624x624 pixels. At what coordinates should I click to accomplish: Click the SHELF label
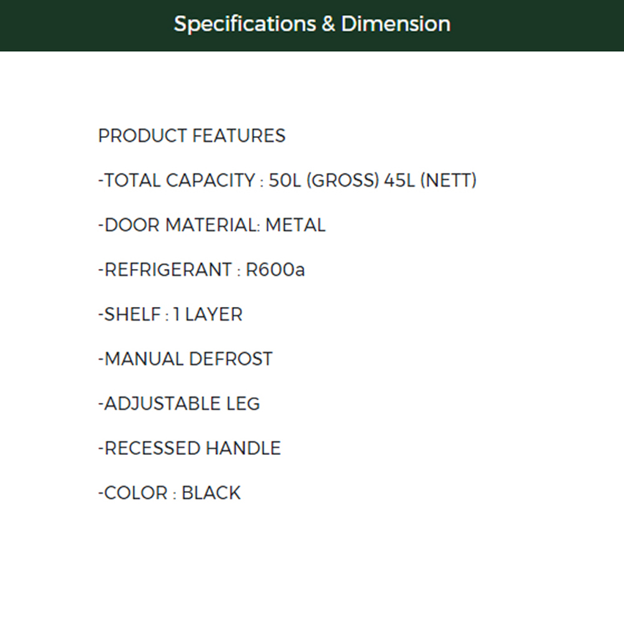(132, 314)
